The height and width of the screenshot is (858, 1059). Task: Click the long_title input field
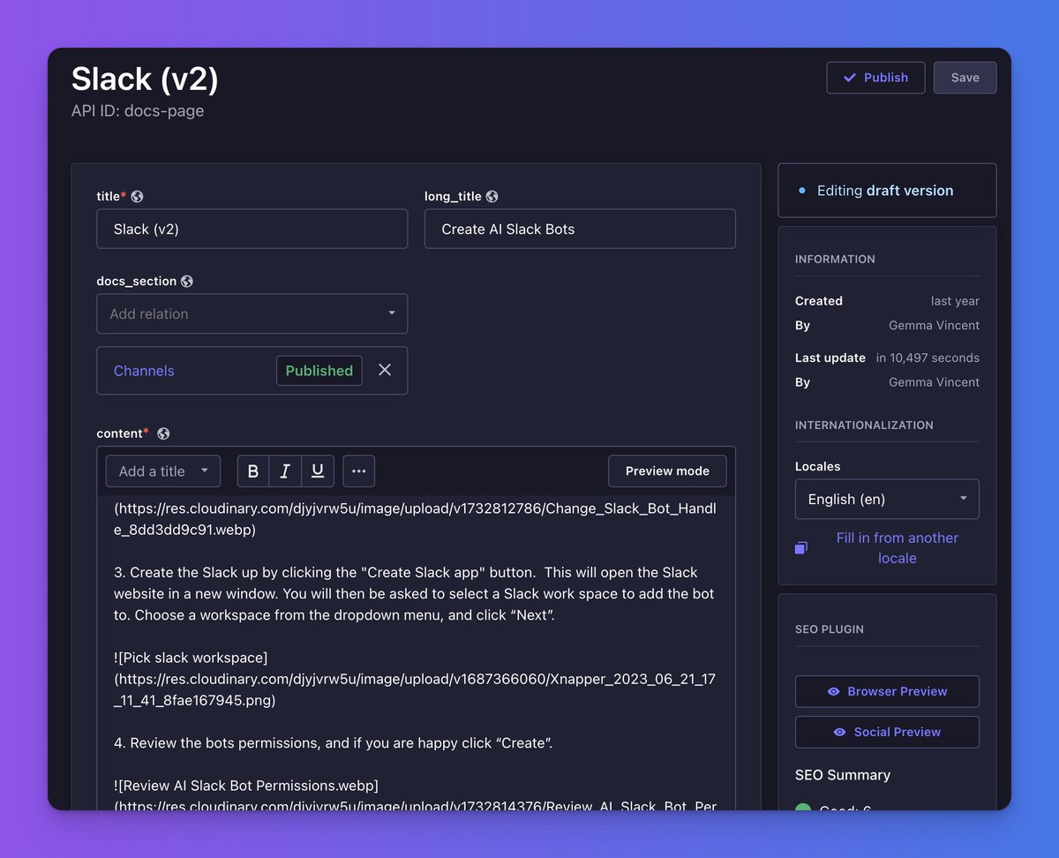[x=580, y=229]
